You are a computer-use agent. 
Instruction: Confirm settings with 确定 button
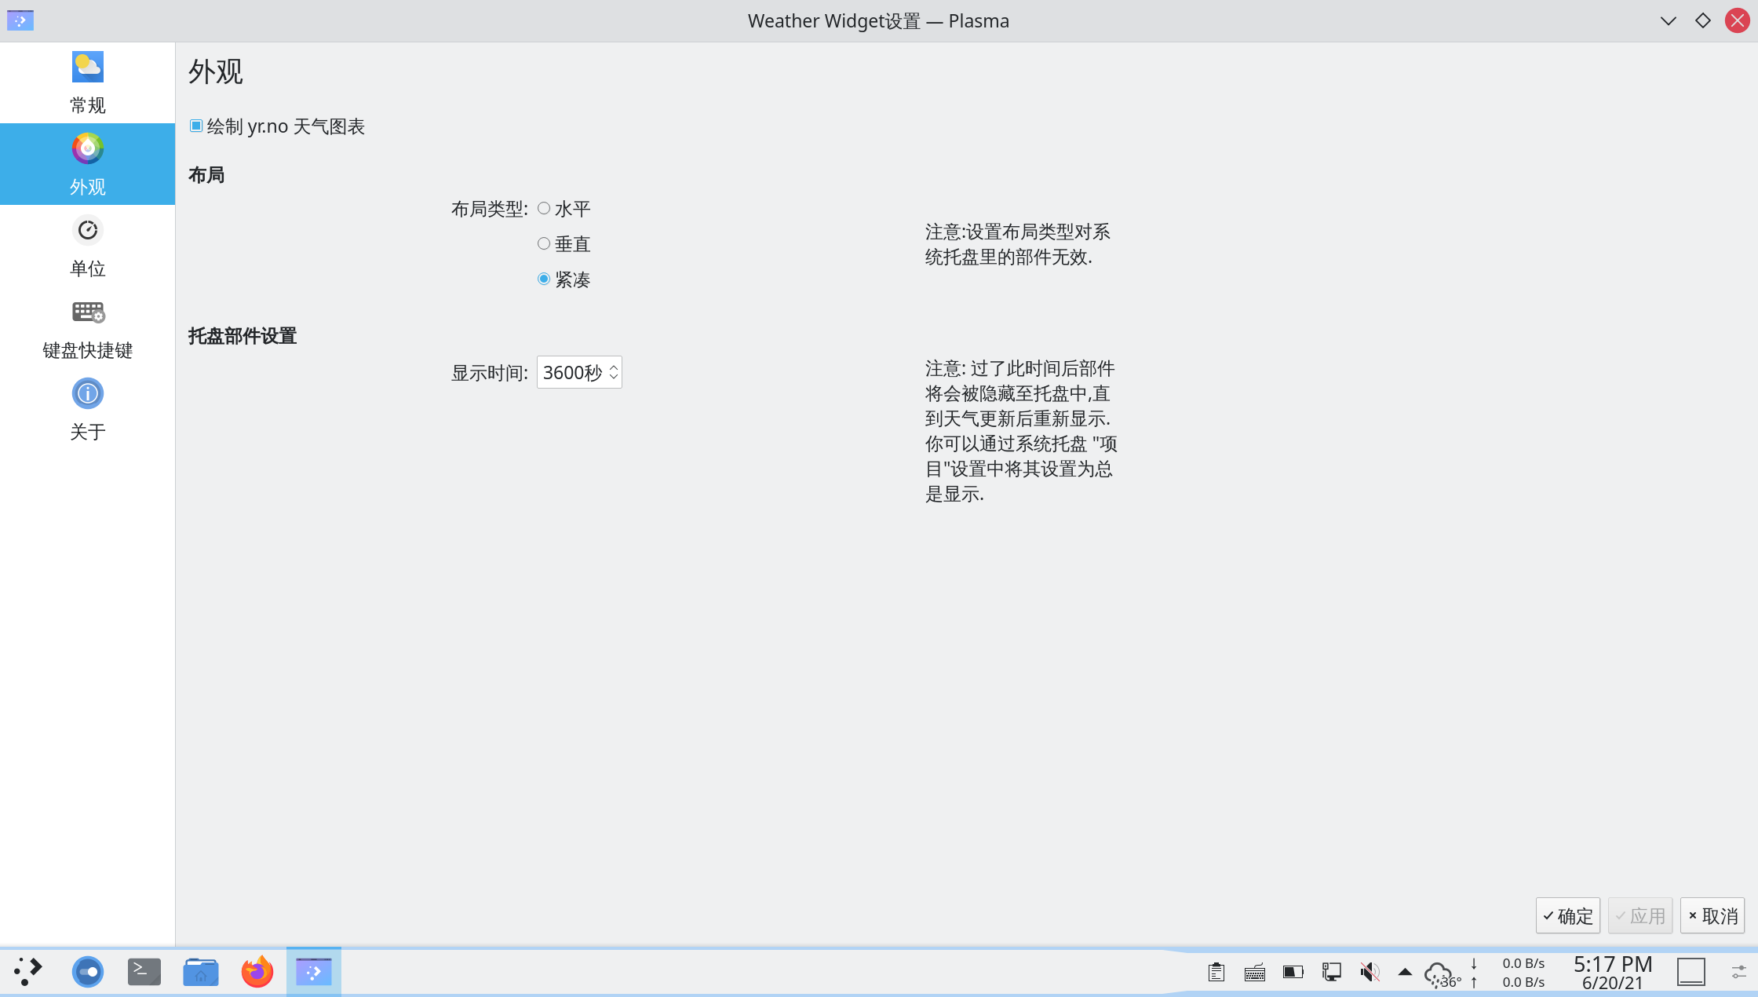[1567, 915]
